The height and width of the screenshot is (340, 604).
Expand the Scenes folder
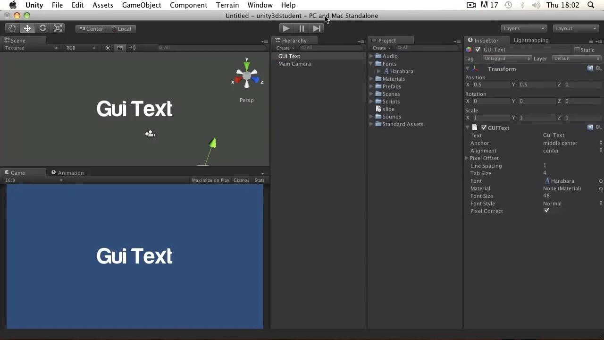(371, 94)
